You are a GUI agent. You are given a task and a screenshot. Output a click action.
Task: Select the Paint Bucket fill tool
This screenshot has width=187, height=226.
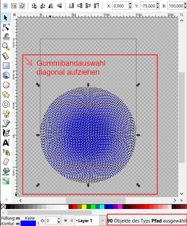6,172
